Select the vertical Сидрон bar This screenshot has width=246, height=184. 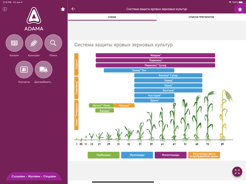(x=76, y=64)
